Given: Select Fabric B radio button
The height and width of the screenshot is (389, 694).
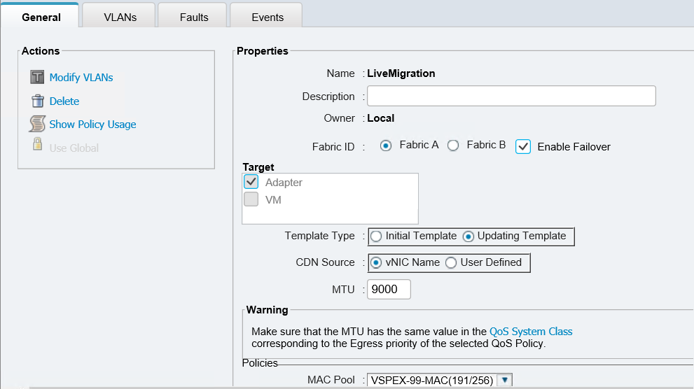Looking at the screenshot, I should pyautogui.click(x=453, y=146).
